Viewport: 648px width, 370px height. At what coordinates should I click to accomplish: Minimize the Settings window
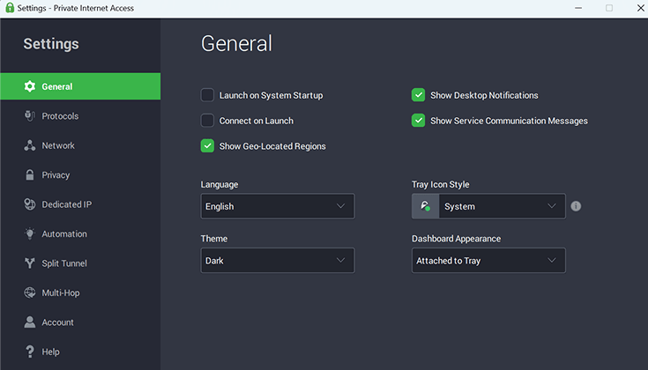coord(578,8)
